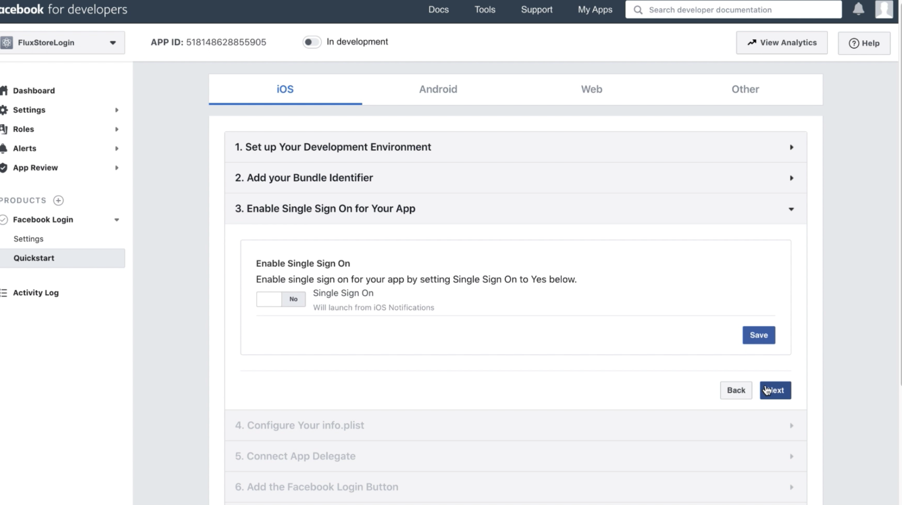Image resolution: width=902 pixels, height=505 pixels.
Task: Click the Alerts bell icon in sidebar
Action: click(x=3, y=148)
